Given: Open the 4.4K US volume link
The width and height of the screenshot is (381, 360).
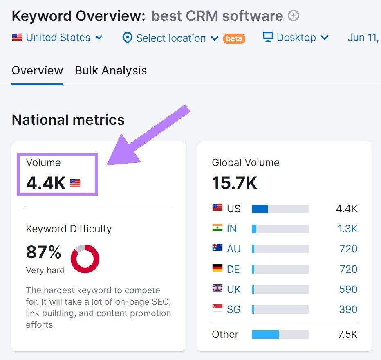Looking at the screenshot, I should (347, 209).
